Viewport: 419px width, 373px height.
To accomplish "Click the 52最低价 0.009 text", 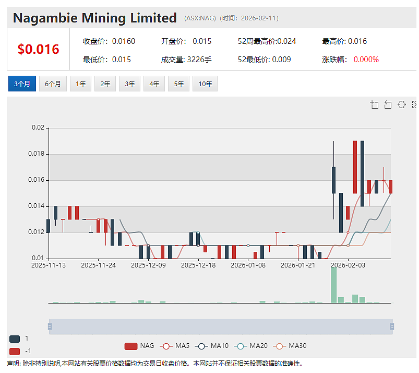I will 264,60.
